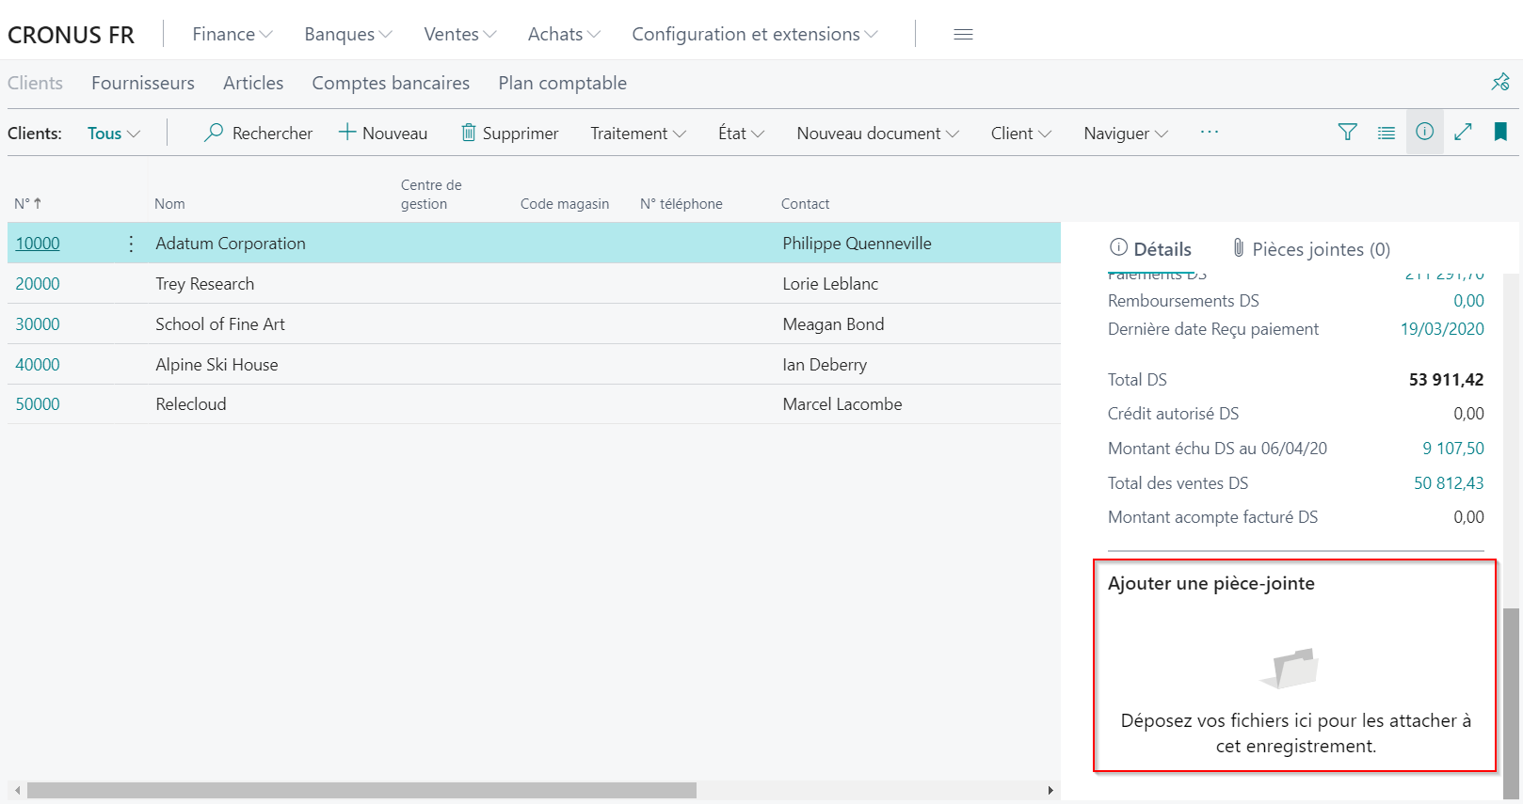
Task: Click the horizontal scrollbar of the list
Action: pyautogui.click(x=362, y=791)
